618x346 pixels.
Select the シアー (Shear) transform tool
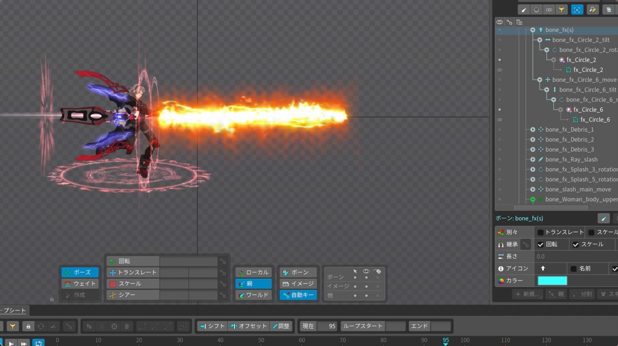tap(133, 295)
